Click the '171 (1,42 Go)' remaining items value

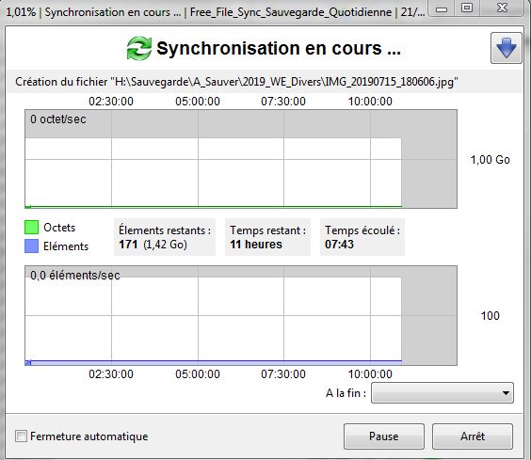point(153,245)
